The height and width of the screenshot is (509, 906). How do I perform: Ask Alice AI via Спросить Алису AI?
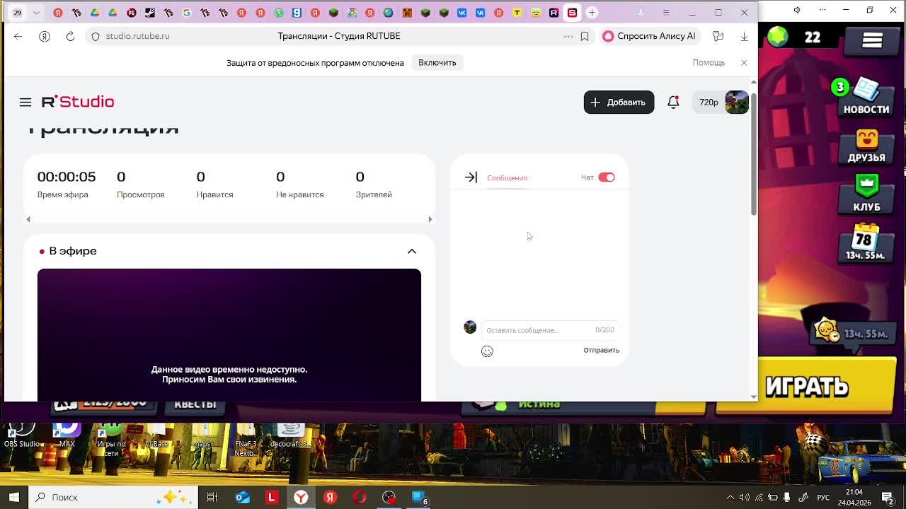(x=649, y=36)
